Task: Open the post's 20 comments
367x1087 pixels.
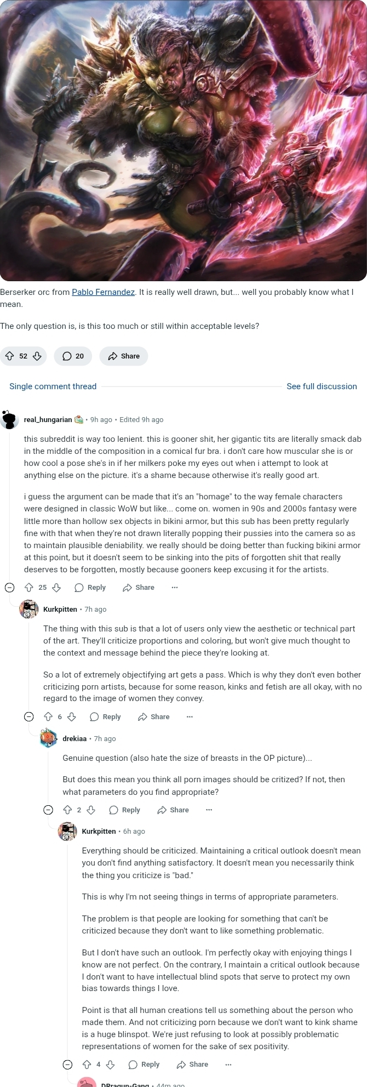Action: click(73, 356)
